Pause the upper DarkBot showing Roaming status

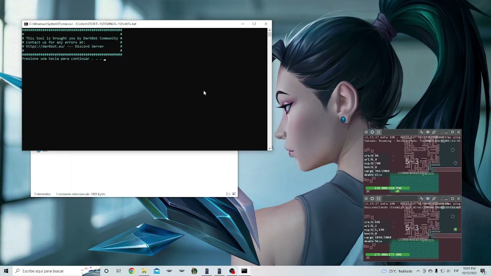pos(378,132)
